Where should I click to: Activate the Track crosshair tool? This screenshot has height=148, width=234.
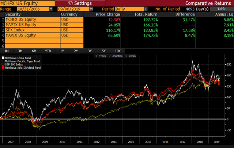(101, 56)
